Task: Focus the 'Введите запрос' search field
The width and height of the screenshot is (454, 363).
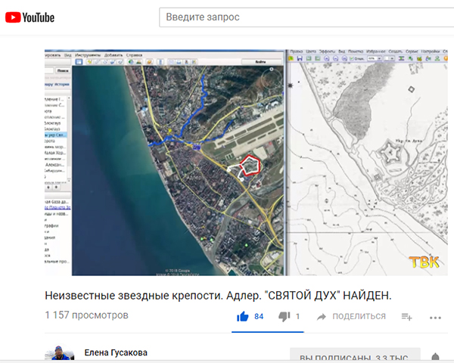Action: (x=306, y=17)
